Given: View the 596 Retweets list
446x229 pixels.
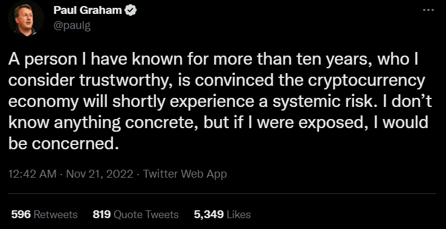Looking at the screenshot, I should tap(44, 214).
